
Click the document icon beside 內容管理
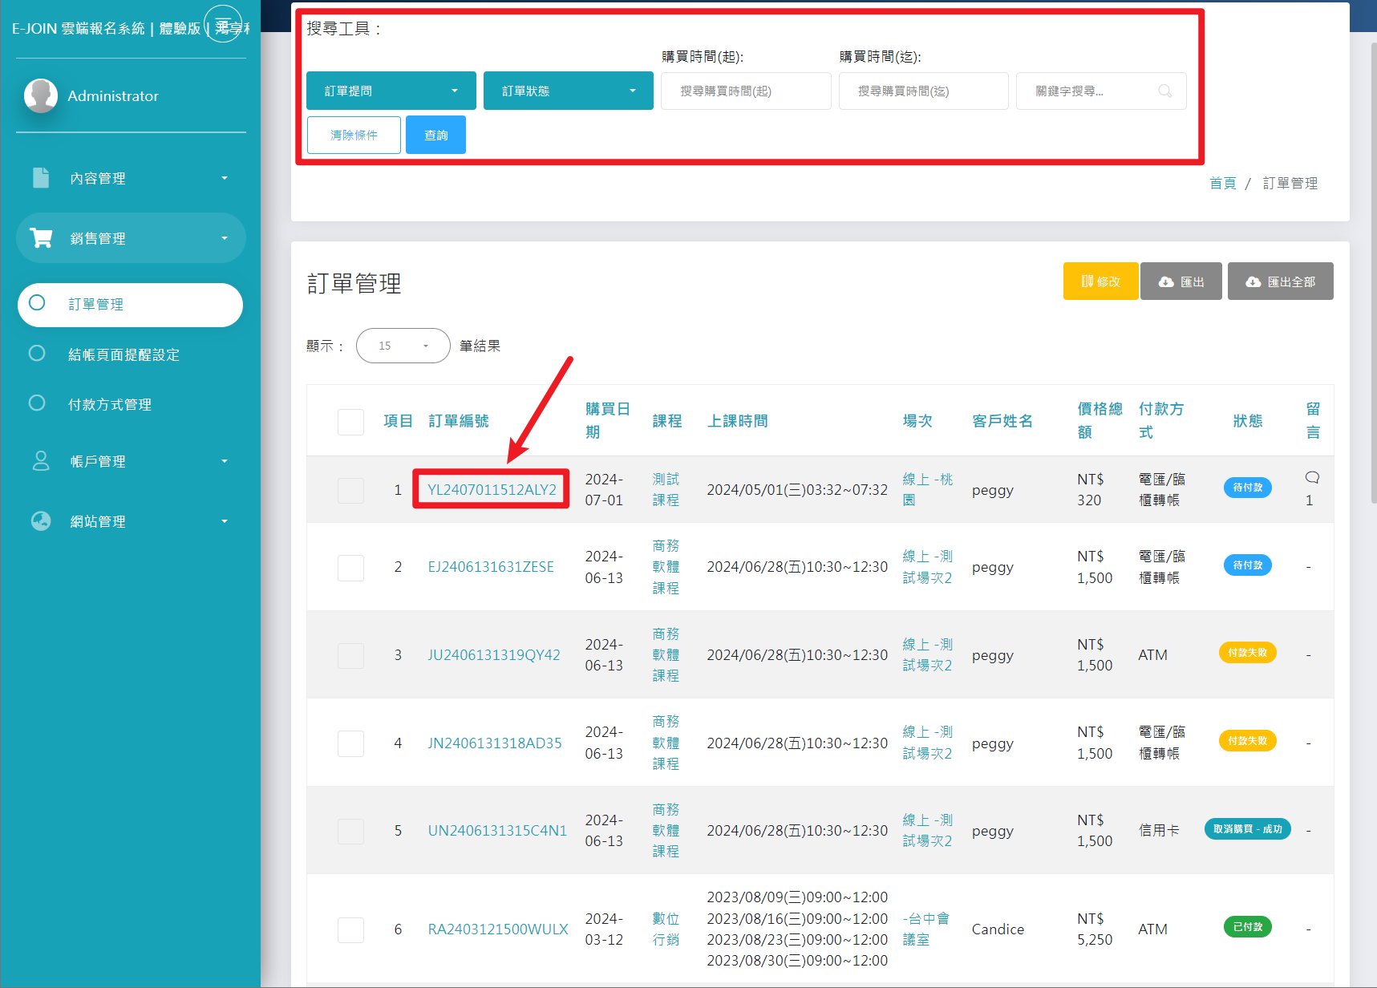[x=41, y=178]
